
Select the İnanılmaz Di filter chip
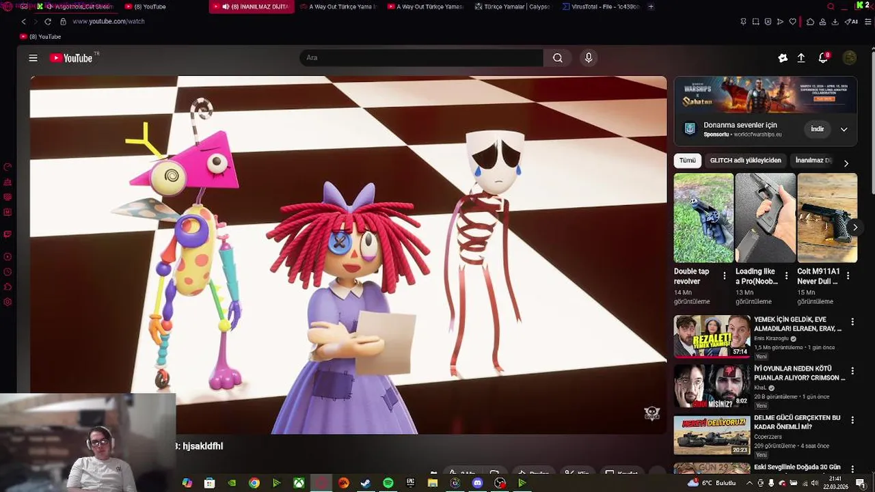tap(813, 161)
